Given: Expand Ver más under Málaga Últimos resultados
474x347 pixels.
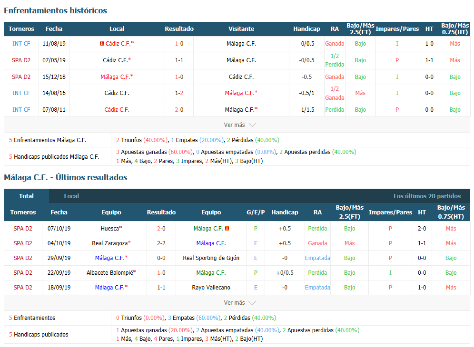Looking at the screenshot, I should [240, 303].
